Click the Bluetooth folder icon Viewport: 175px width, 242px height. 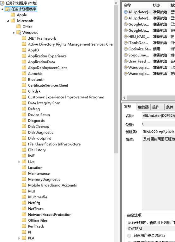click(x=24, y=79)
